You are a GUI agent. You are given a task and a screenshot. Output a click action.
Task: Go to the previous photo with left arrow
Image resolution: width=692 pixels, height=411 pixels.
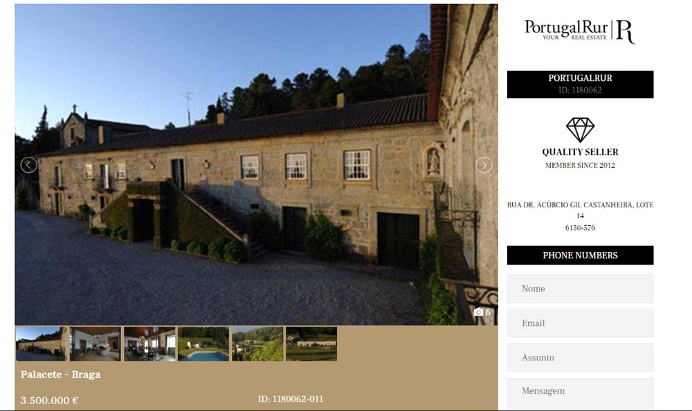[28, 165]
